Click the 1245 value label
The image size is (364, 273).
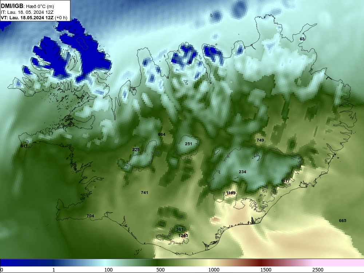(x=183, y=236)
